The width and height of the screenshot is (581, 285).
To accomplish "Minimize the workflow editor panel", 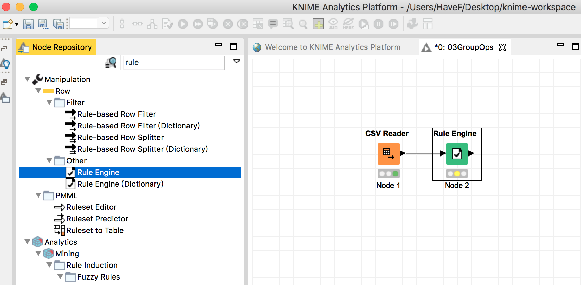I will pyautogui.click(x=560, y=44).
